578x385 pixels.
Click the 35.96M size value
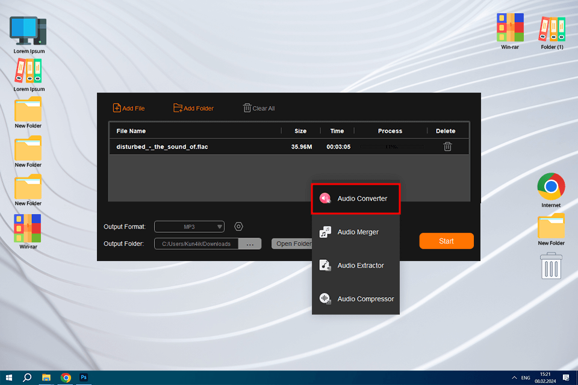(x=302, y=147)
